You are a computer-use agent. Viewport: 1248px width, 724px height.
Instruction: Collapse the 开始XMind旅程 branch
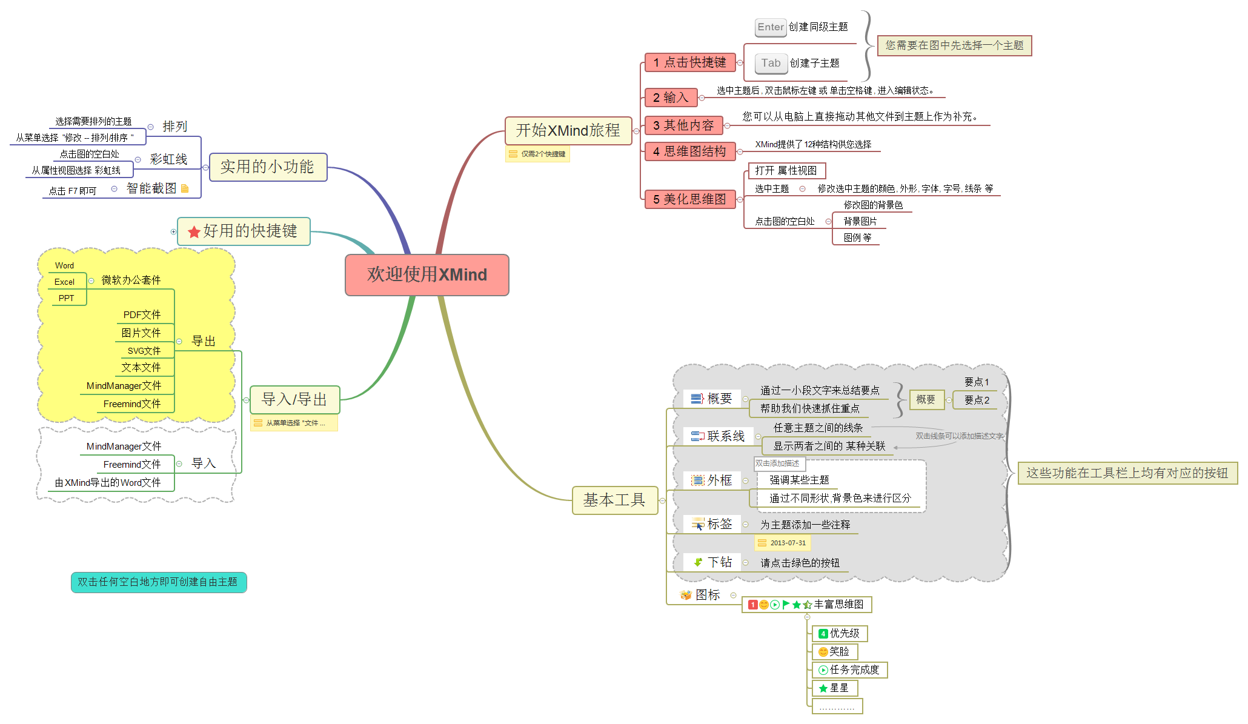pos(636,131)
